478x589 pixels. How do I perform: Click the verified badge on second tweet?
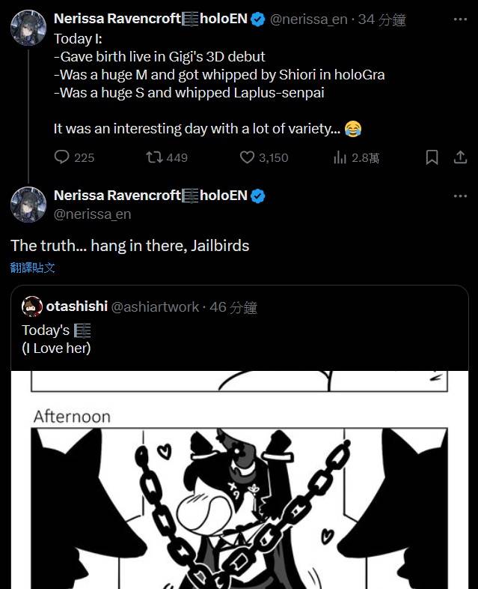coord(259,196)
